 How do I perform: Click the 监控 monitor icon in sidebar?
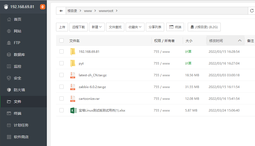(x=9, y=66)
